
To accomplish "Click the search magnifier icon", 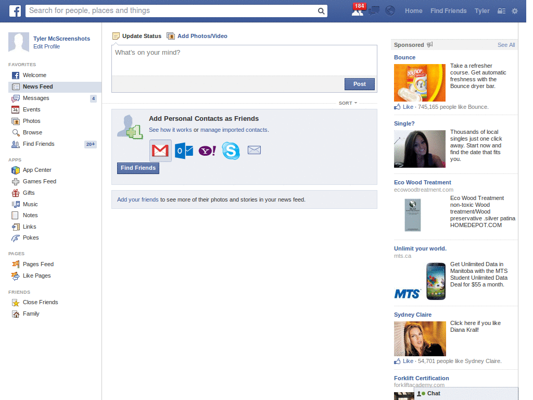I will [321, 11].
